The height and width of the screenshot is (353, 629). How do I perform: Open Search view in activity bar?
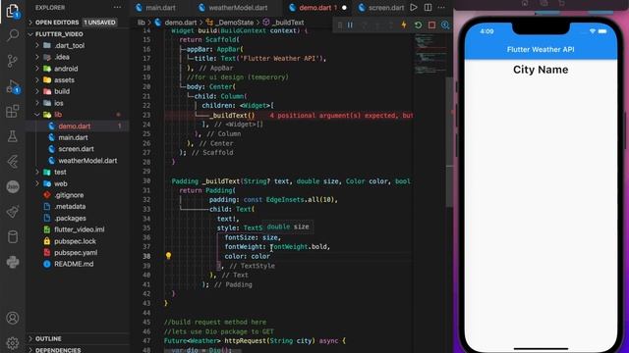pyautogui.click(x=13, y=35)
